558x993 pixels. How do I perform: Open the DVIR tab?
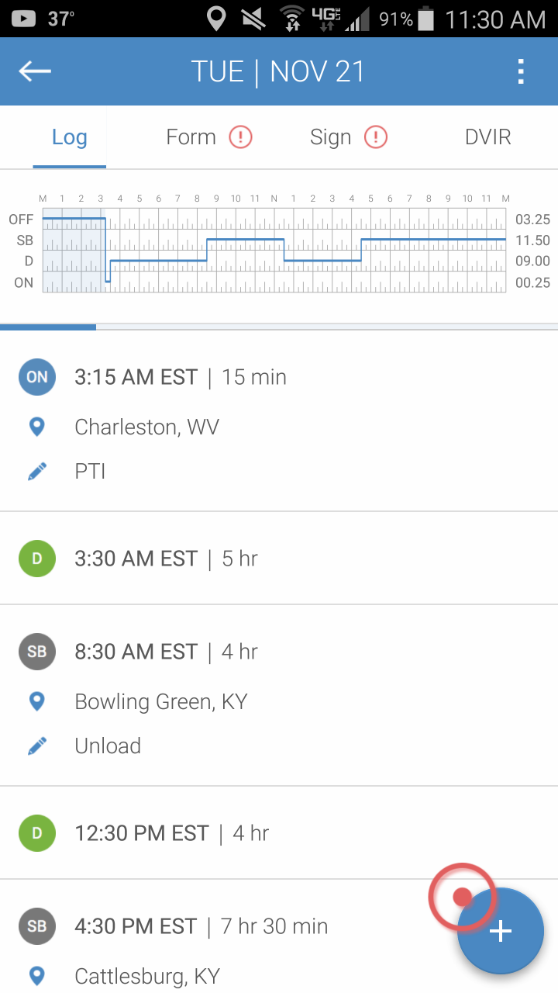click(487, 137)
